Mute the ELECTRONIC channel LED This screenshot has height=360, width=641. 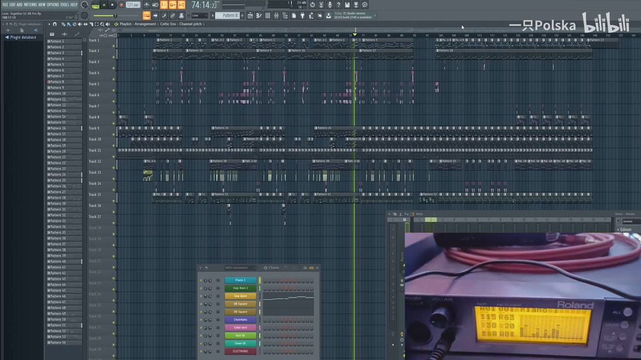201,351
